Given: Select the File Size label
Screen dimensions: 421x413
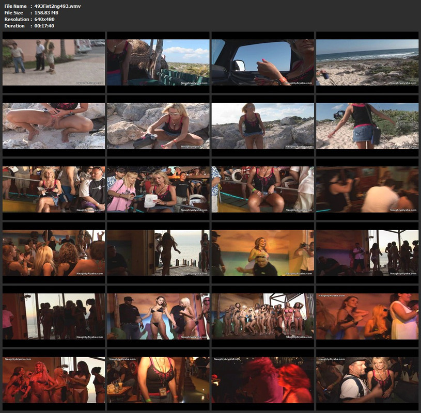Looking at the screenshot, I should (13, 12).
